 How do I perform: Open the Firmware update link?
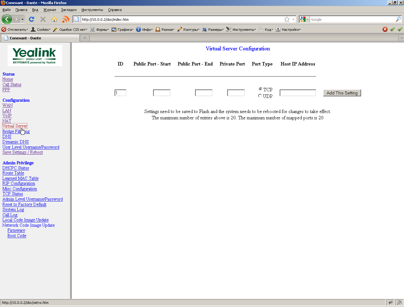point(16,230)
